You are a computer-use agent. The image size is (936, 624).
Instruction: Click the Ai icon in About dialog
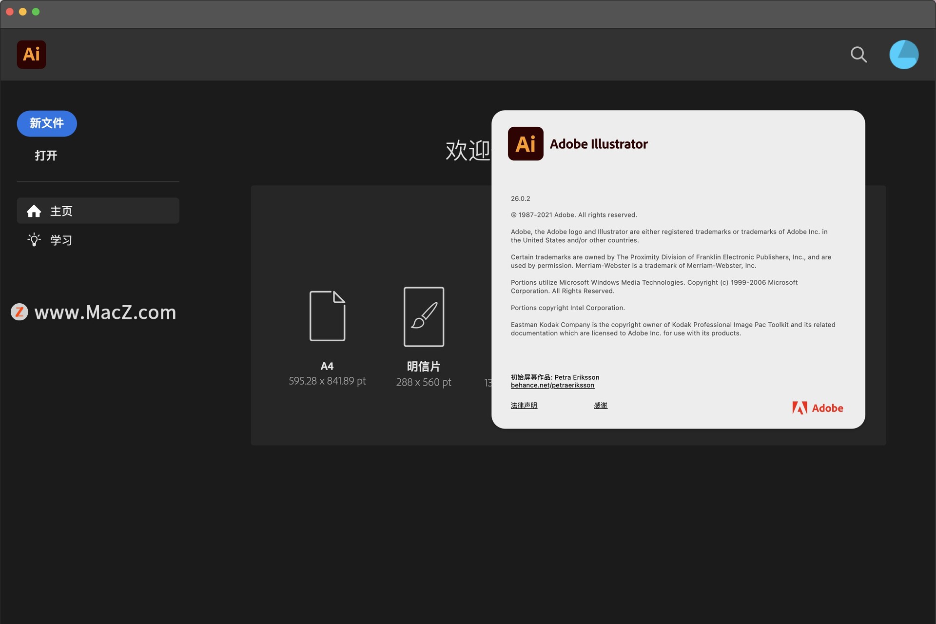pos(526,144)
